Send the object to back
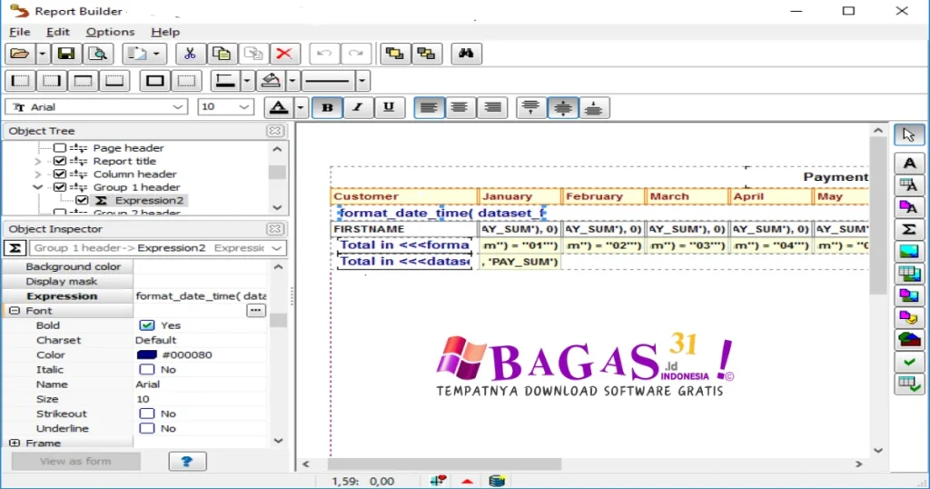930x489 pixels. click(426, 54)
